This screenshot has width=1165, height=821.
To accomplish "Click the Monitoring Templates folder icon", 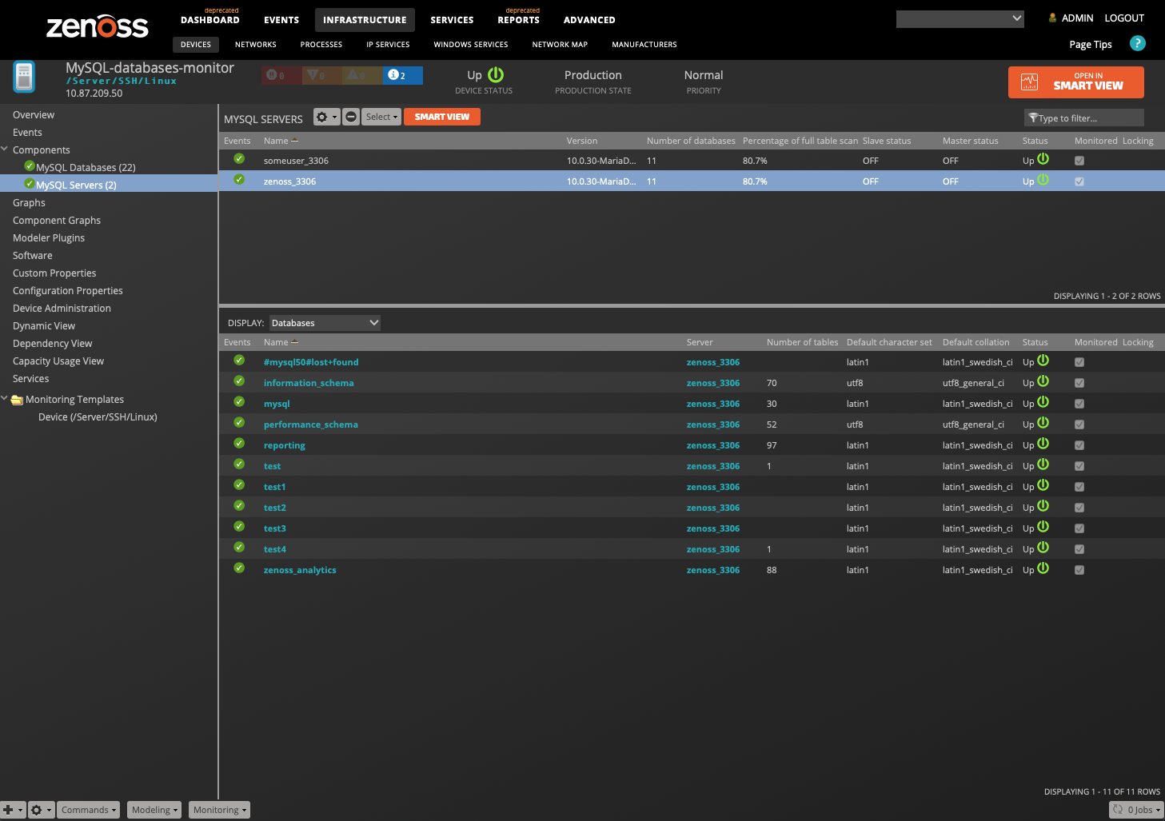I will pyautogui.click(x=17, y=400).
